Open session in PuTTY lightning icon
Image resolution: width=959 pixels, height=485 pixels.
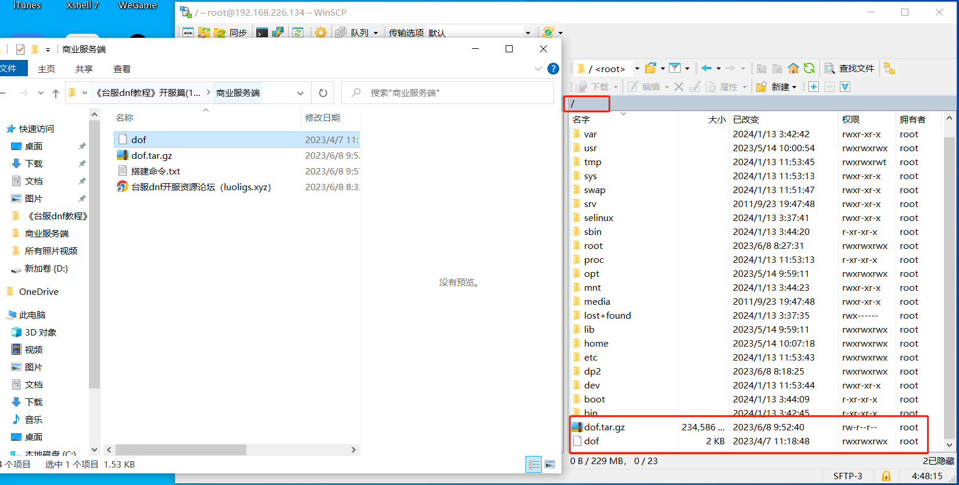coord(278,33)
